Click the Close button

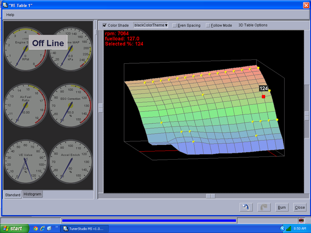(300, 207)
